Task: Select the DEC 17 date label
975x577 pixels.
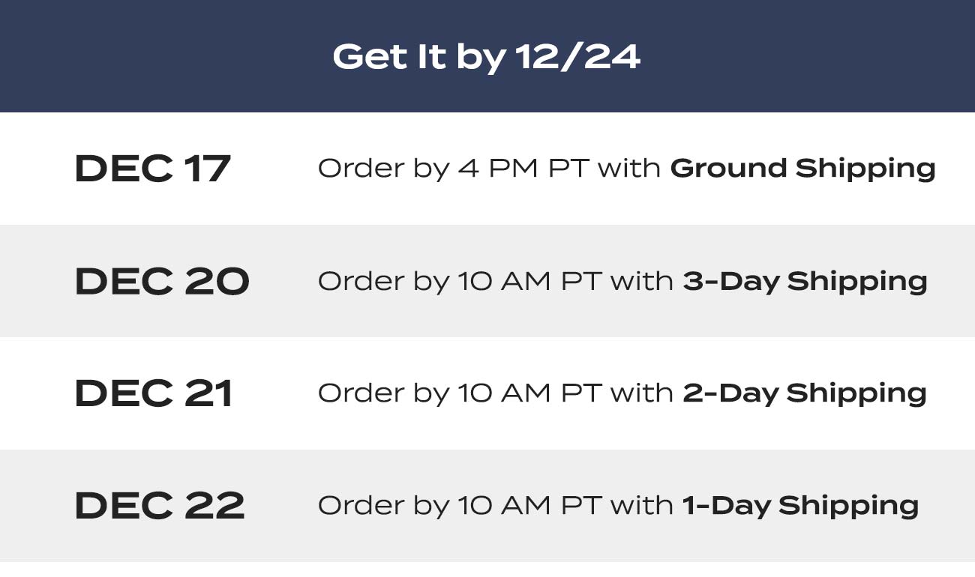Action: [152, 169]
